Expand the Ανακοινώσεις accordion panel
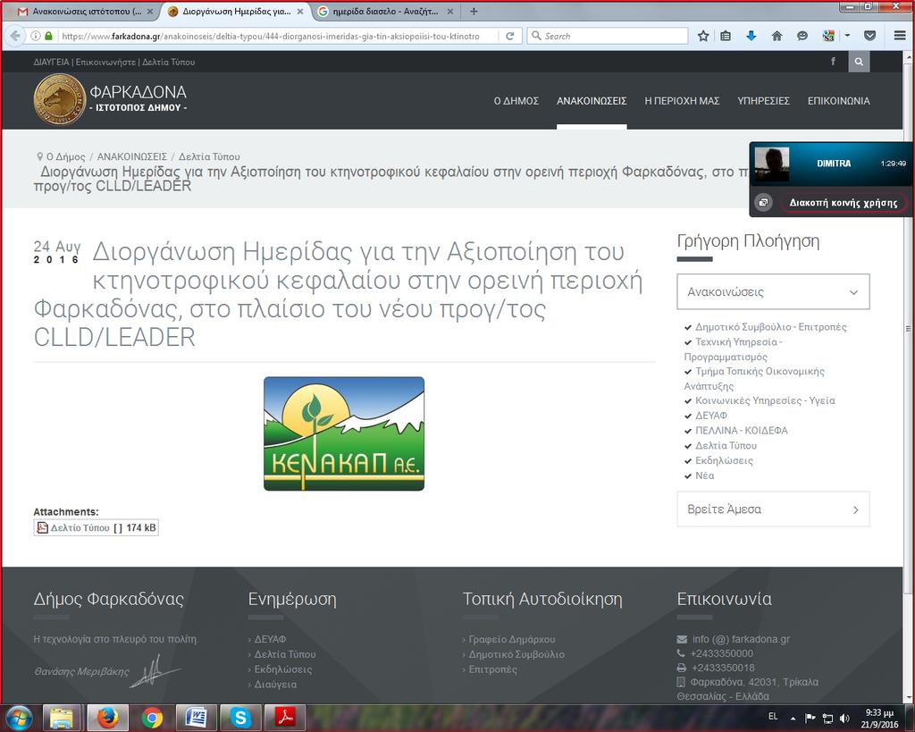915x732 pixels. pyautogui.click(x=773, y=292)
